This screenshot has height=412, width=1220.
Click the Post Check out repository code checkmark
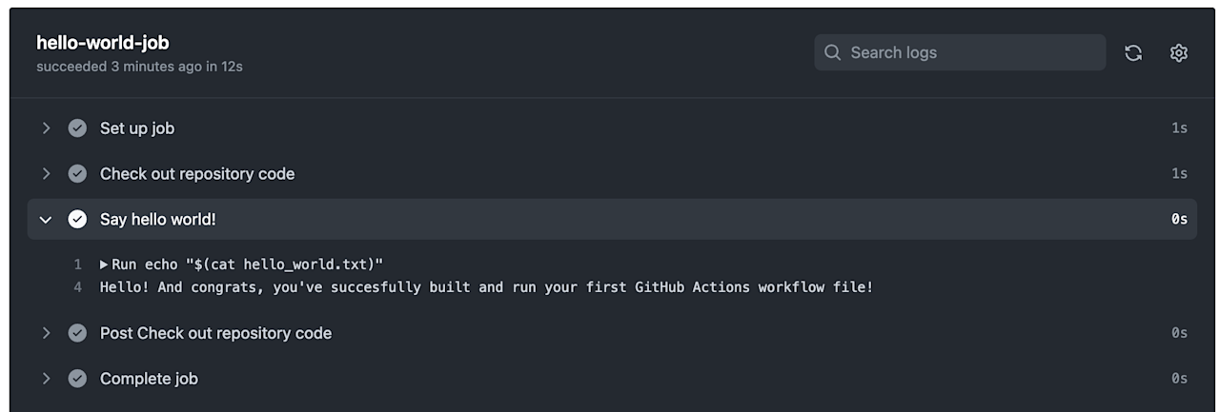[77, 333]
